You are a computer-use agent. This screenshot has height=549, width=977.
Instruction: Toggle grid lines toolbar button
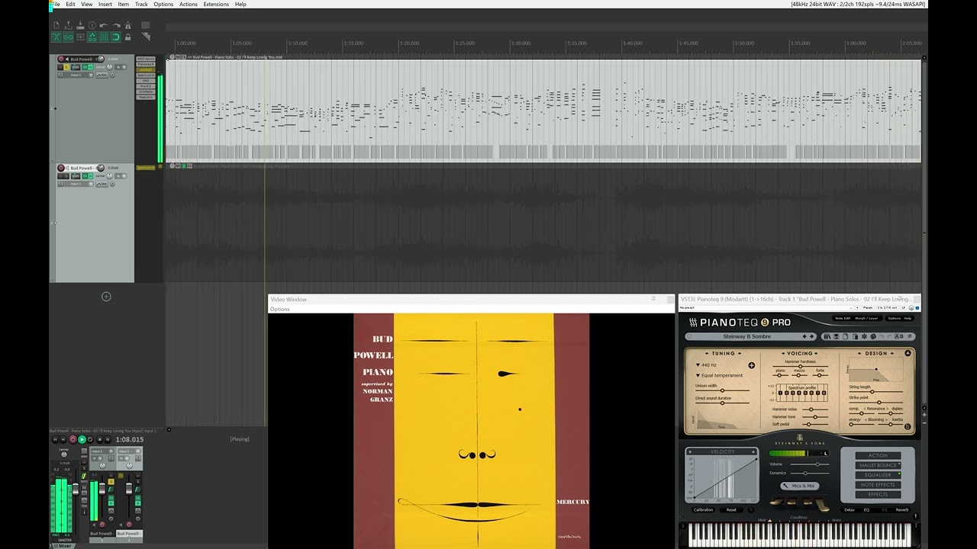pos(104,37)
